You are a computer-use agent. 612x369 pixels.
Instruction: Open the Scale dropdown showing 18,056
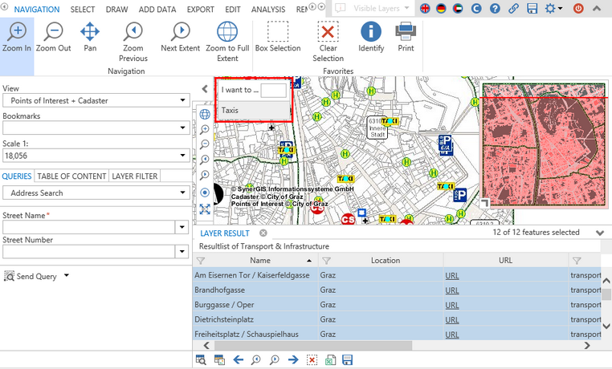pyautogui.click(x=96, y=156)
